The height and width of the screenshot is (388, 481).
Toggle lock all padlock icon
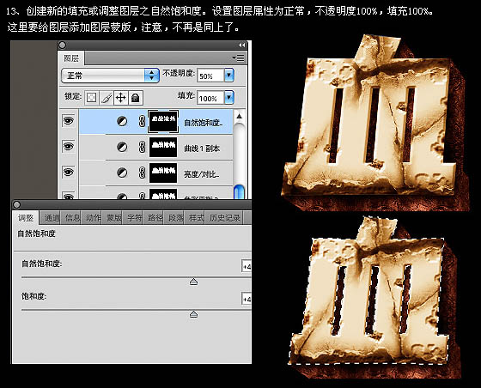136,98
